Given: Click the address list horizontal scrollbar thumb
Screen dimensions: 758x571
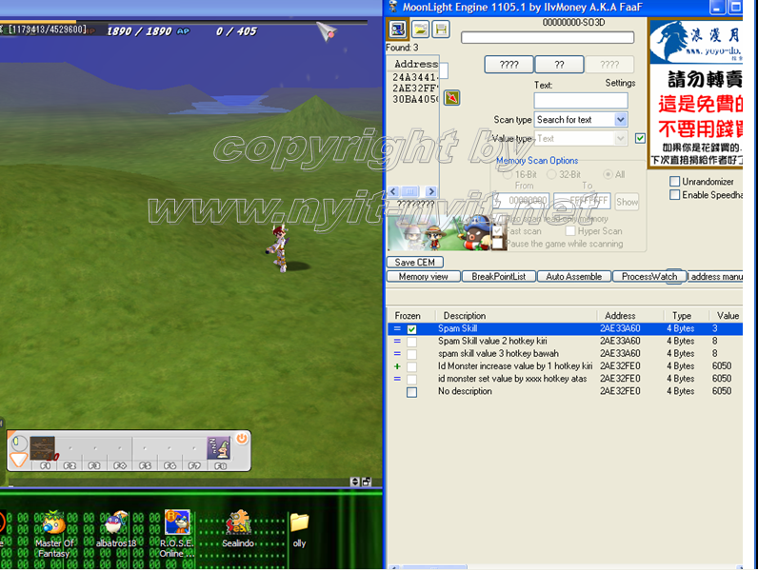Looking at the screenshot, I should (x=409, y=191).
